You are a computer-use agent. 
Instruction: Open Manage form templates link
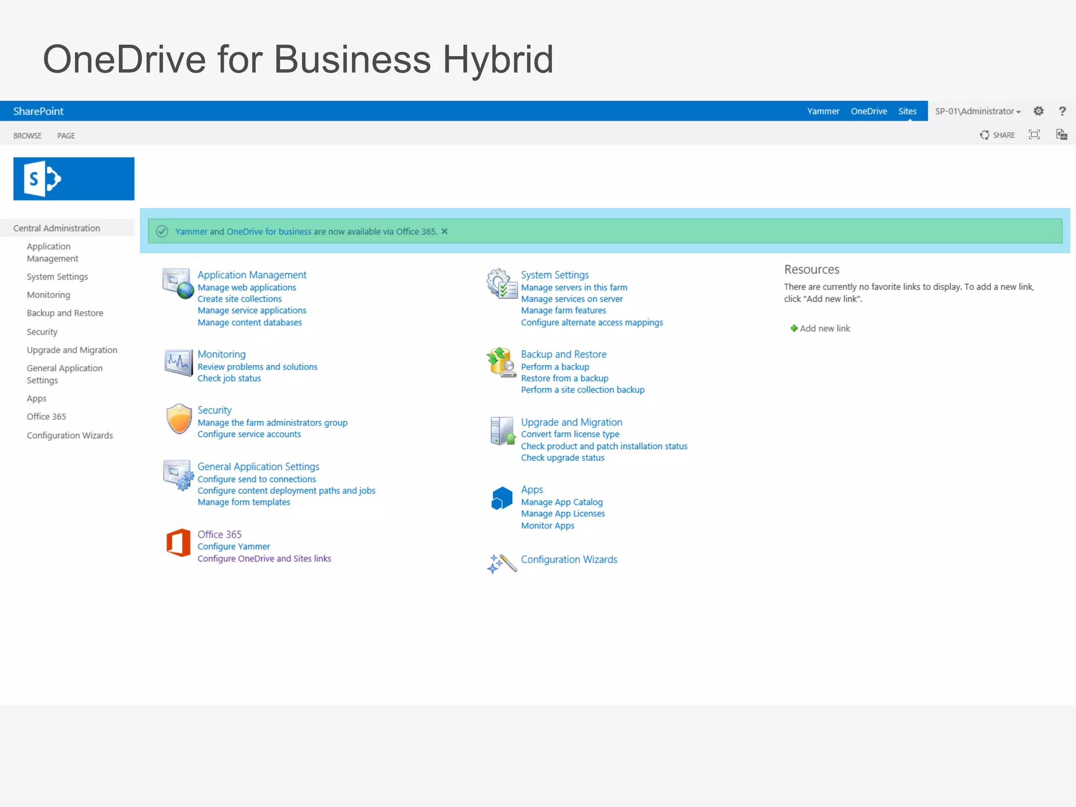[244, 502]
